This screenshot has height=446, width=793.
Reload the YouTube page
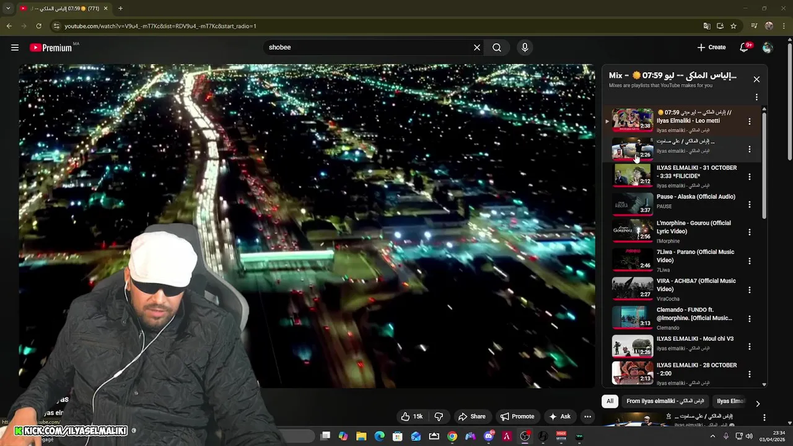38,26
